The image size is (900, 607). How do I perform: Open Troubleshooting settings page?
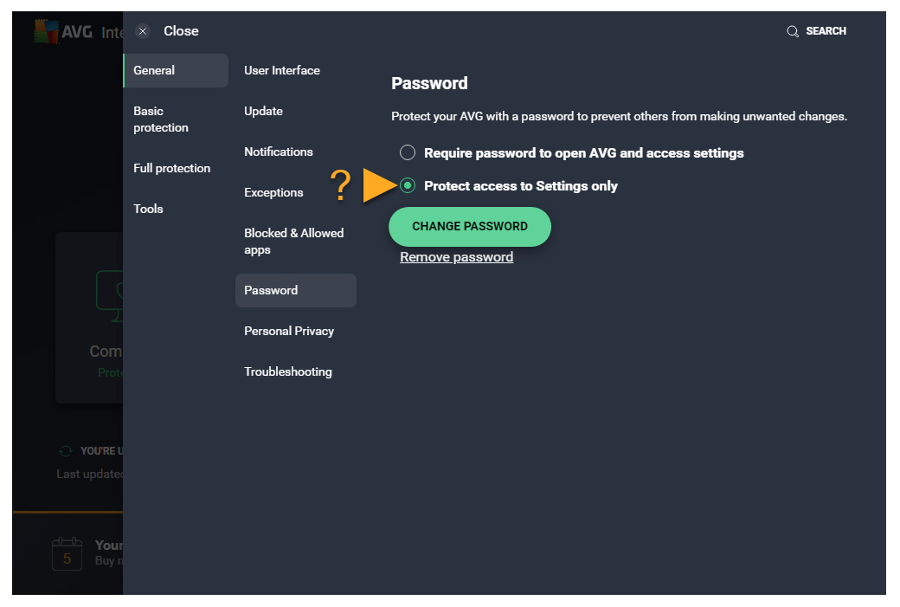pos(288,372)
